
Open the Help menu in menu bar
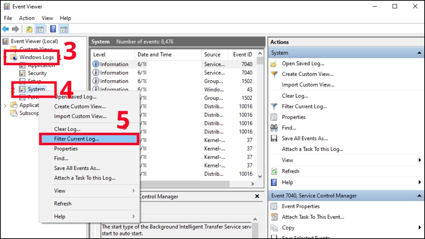tap(66, 18)
